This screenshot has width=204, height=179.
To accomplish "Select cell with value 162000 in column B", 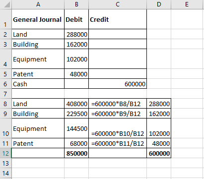I will point(76,44).
